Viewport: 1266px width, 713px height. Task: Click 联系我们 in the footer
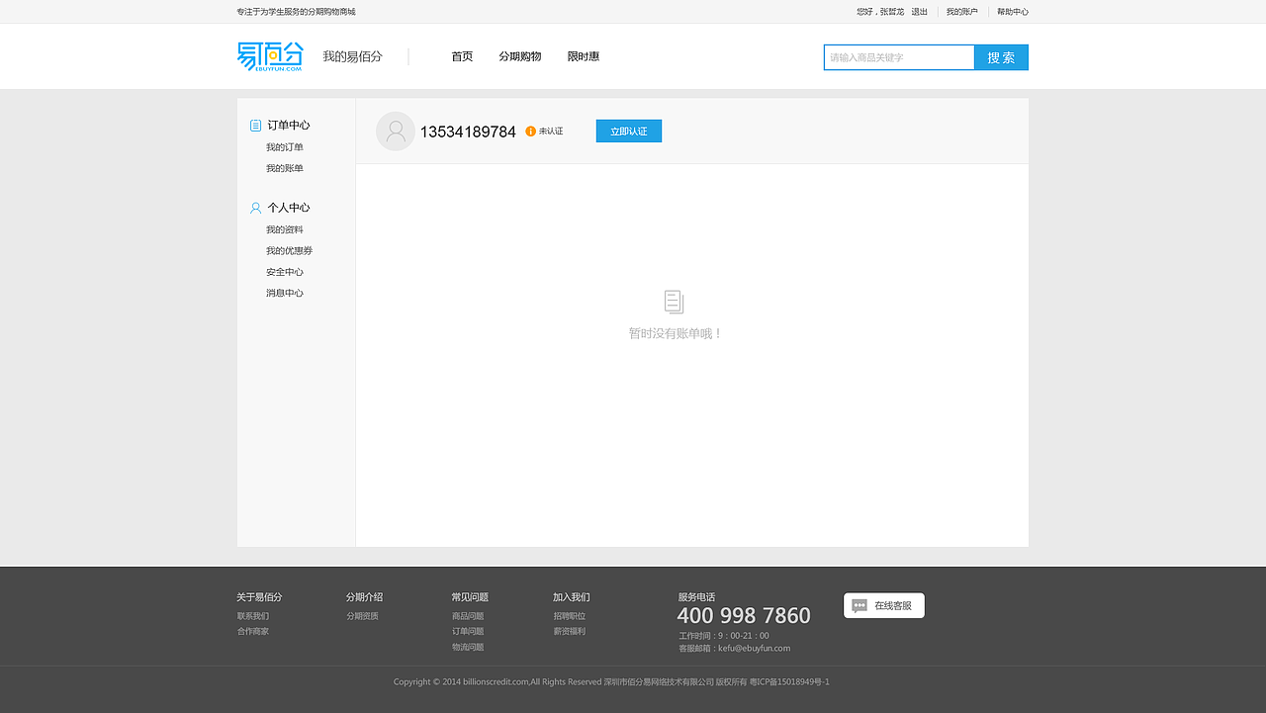(x=253, y=615)
